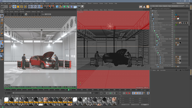
Task: Expand the Scene 2 Tool Trolley.2 node
Action: pyautogui.click(x=152, y=29)
